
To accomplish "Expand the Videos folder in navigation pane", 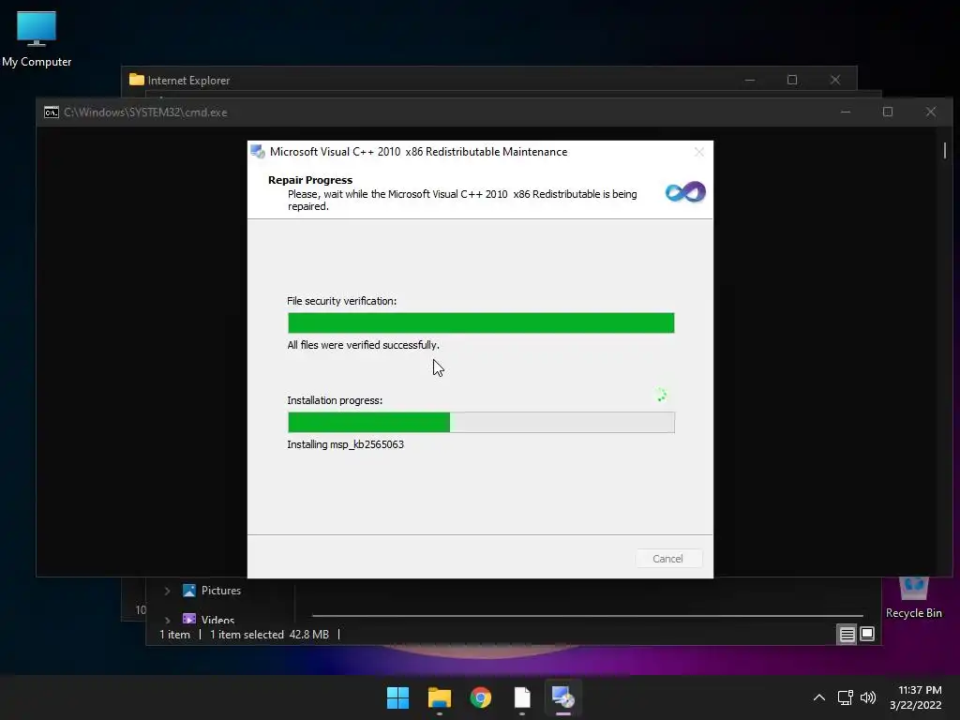I will click(167, 620).
